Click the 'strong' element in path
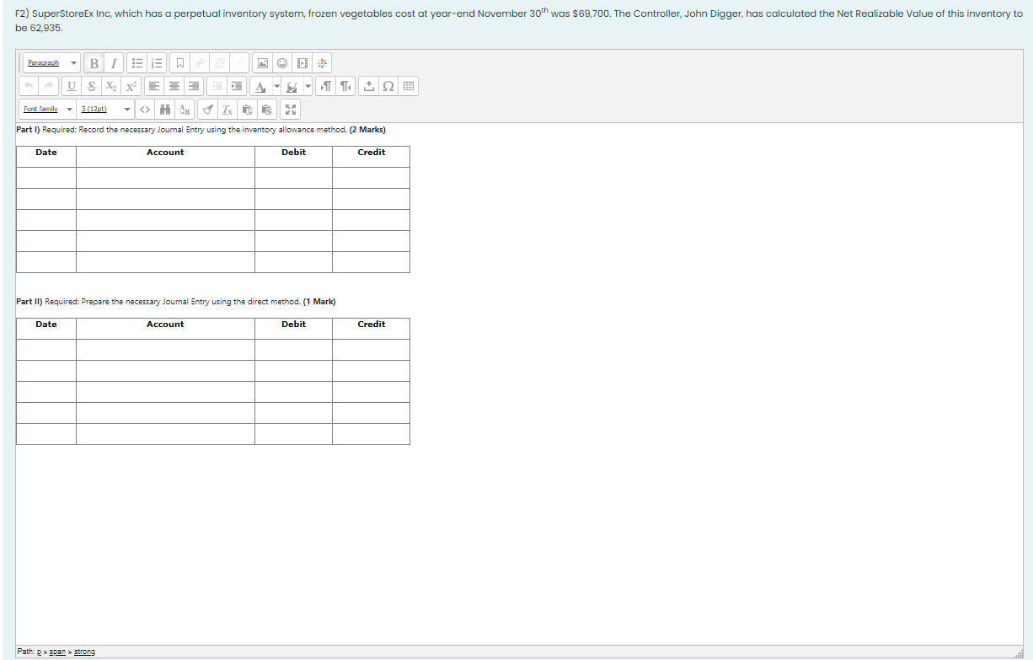Viewport: 1033px width, 660px height. tap(84, 652)
